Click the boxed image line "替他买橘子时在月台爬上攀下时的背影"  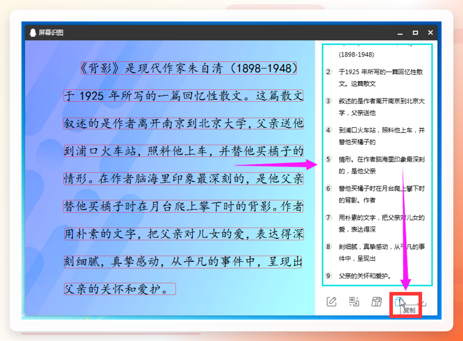click(183, 206)
